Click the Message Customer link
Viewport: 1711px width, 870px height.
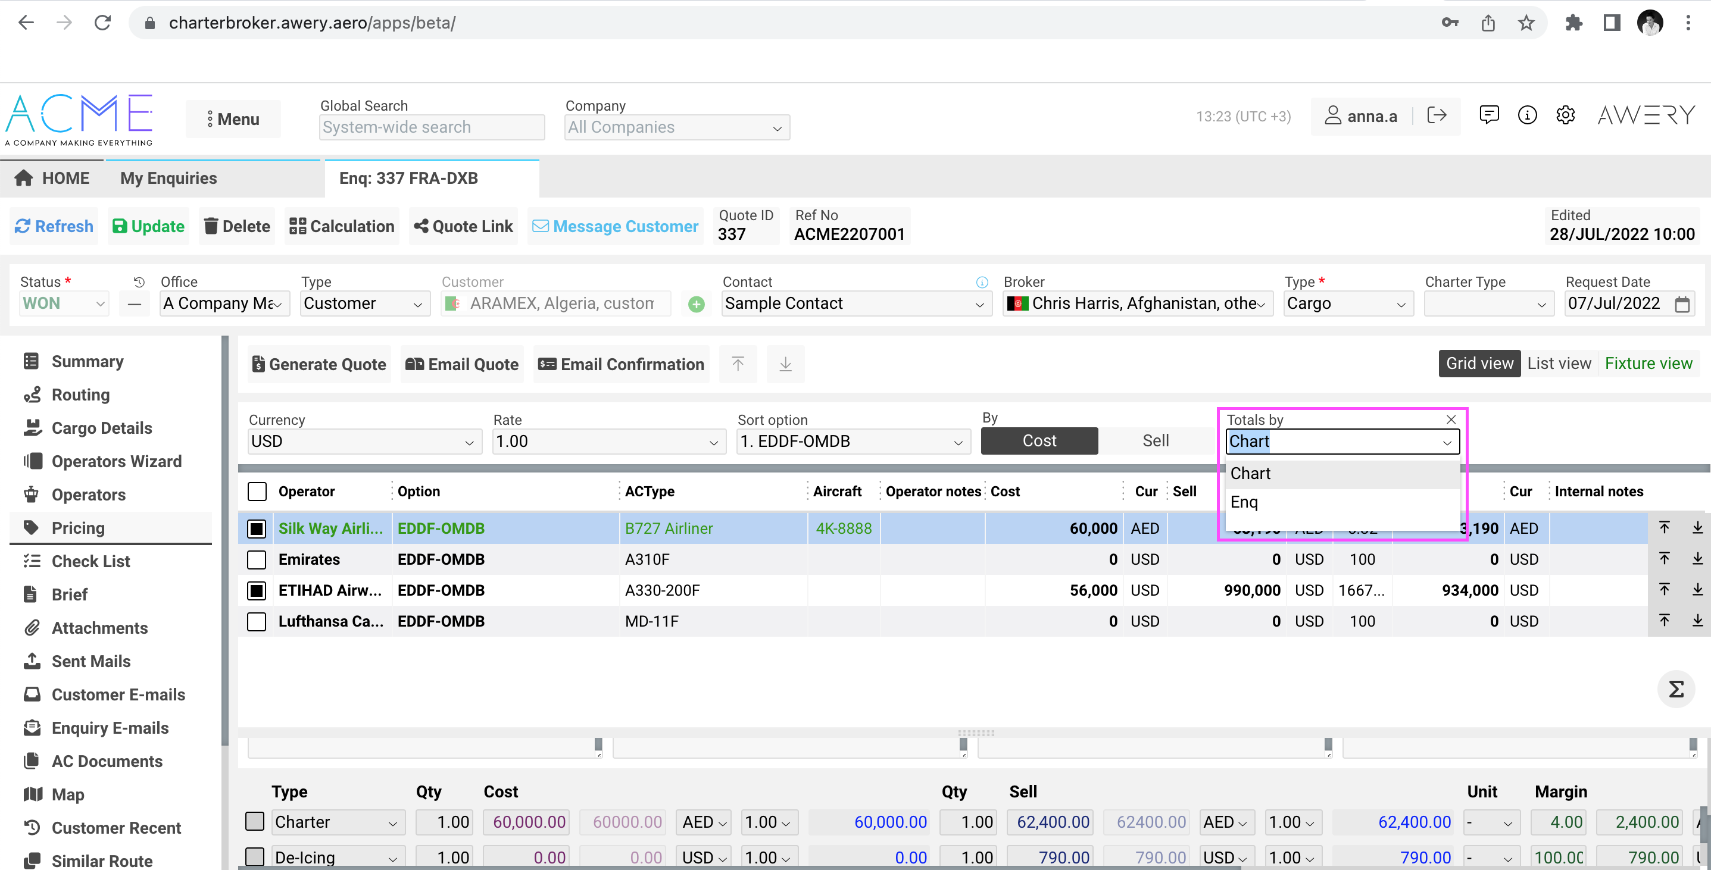615,227
